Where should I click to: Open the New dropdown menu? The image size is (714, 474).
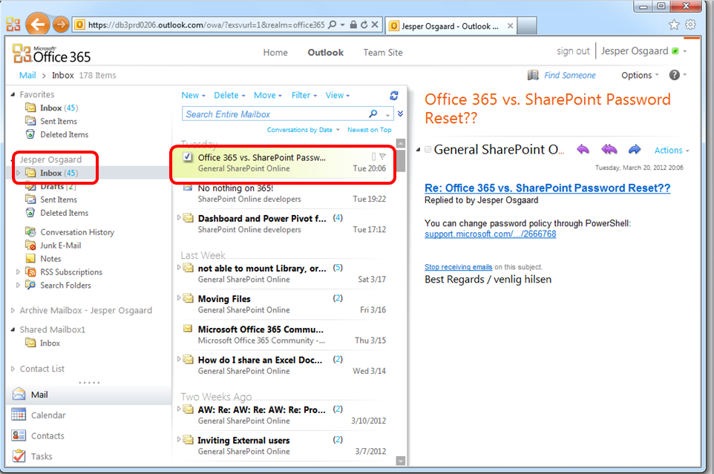(194, 95)
